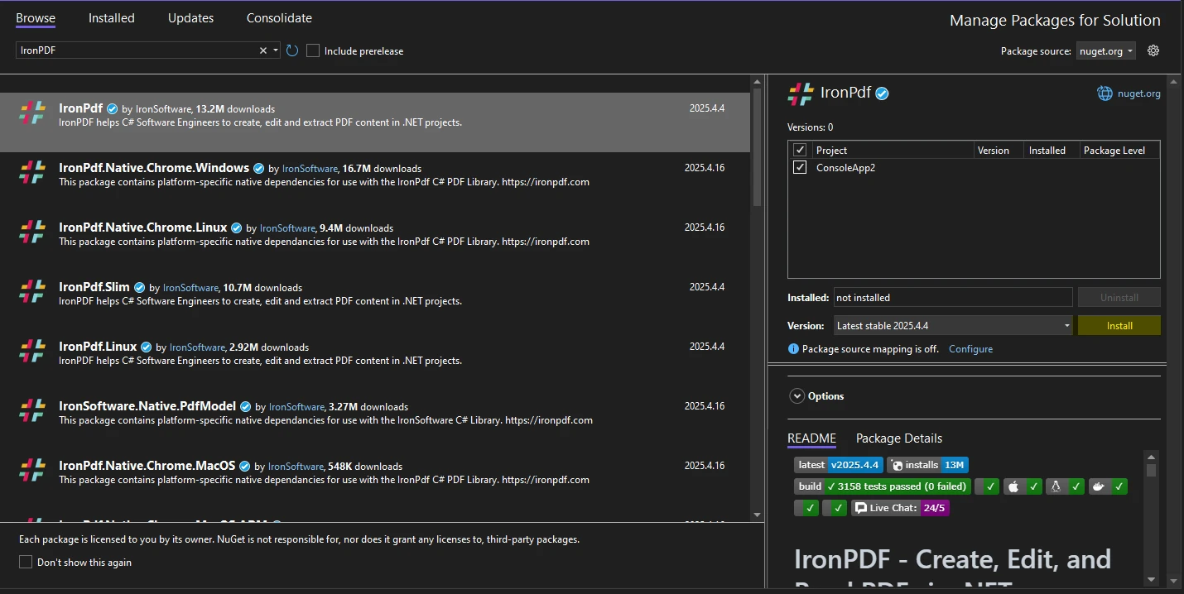This screenshot has width=1184, height=594.
Task: Expand the Options section
Action: pyautogui.click(x=797, y=396)
